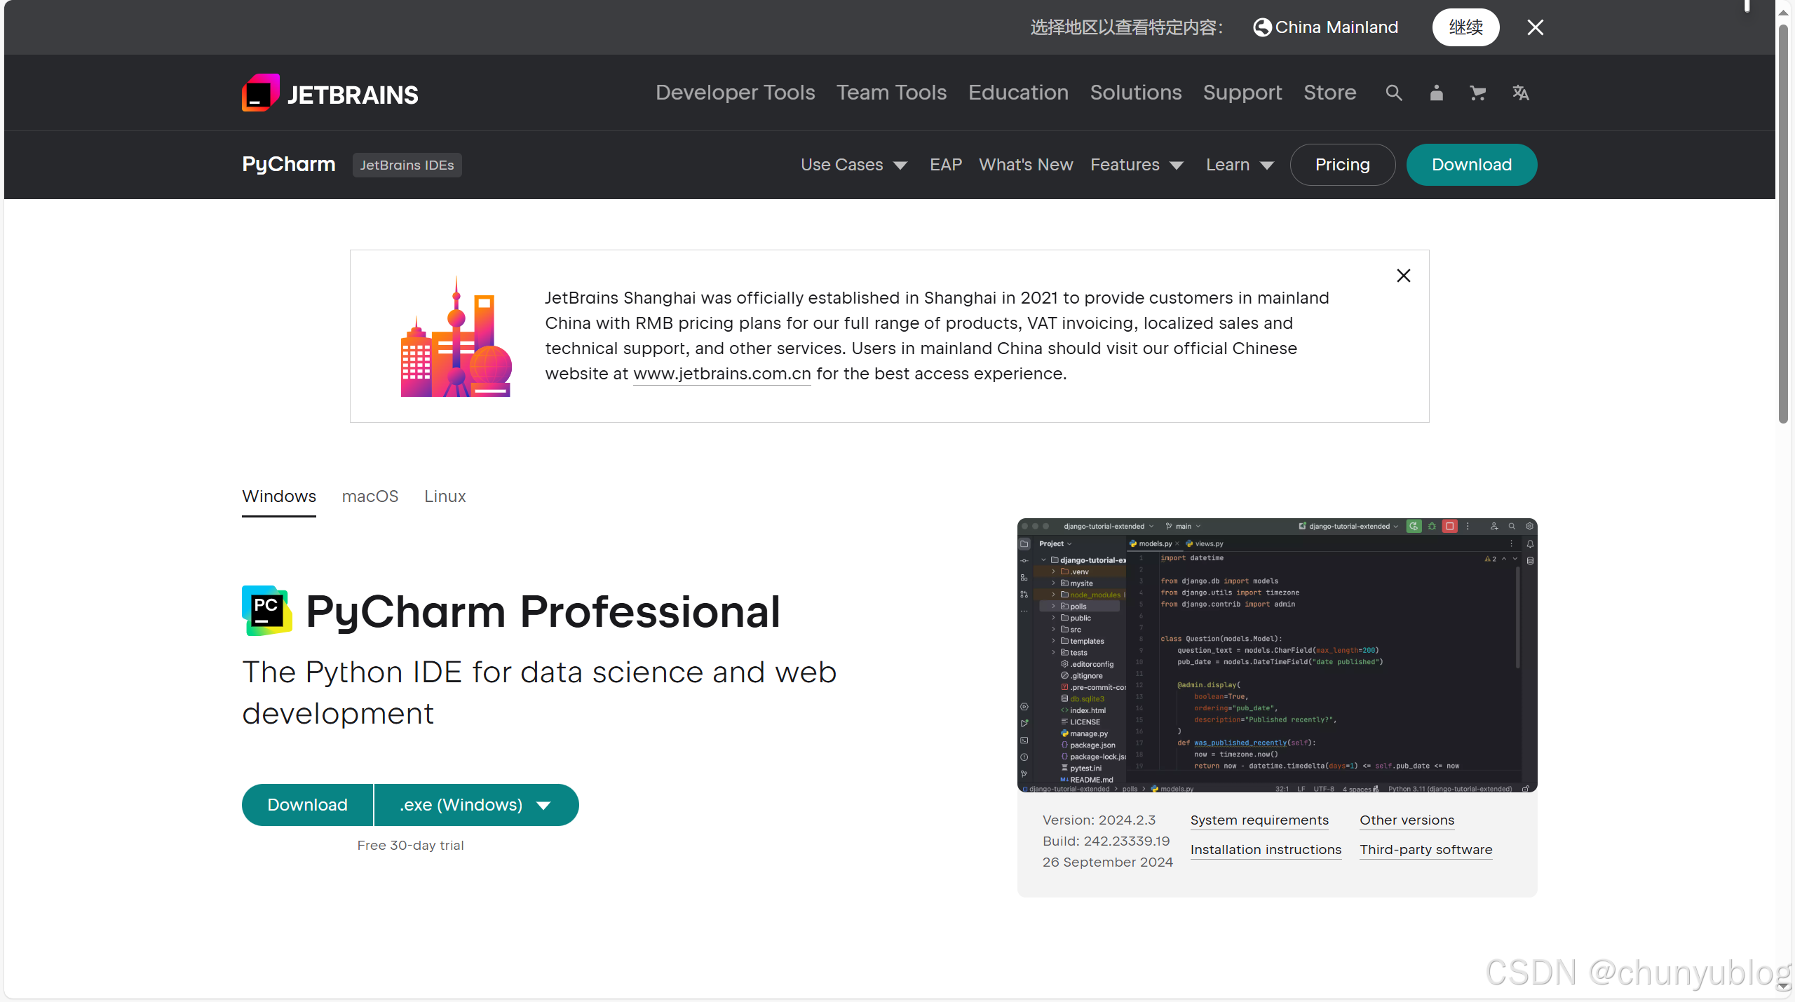Screen dimensions: 1795x1002
Task: Open the site search magnifier icon
Action: [x=1393, y=93]
